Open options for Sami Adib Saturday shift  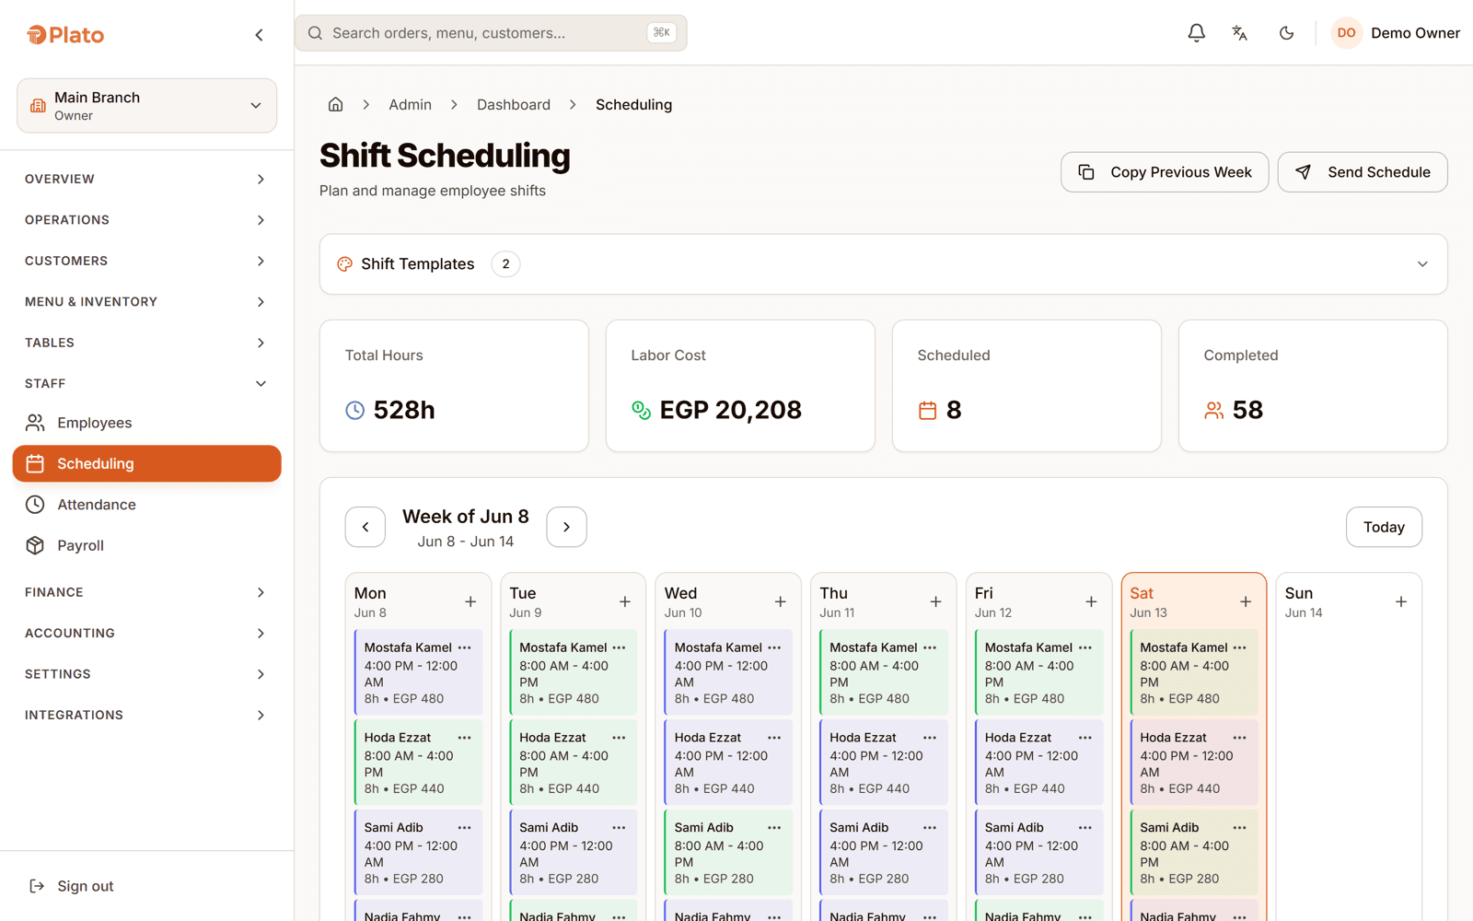(1240, 828)
